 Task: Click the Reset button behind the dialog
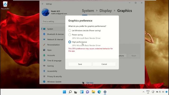[x=134, y=56]
